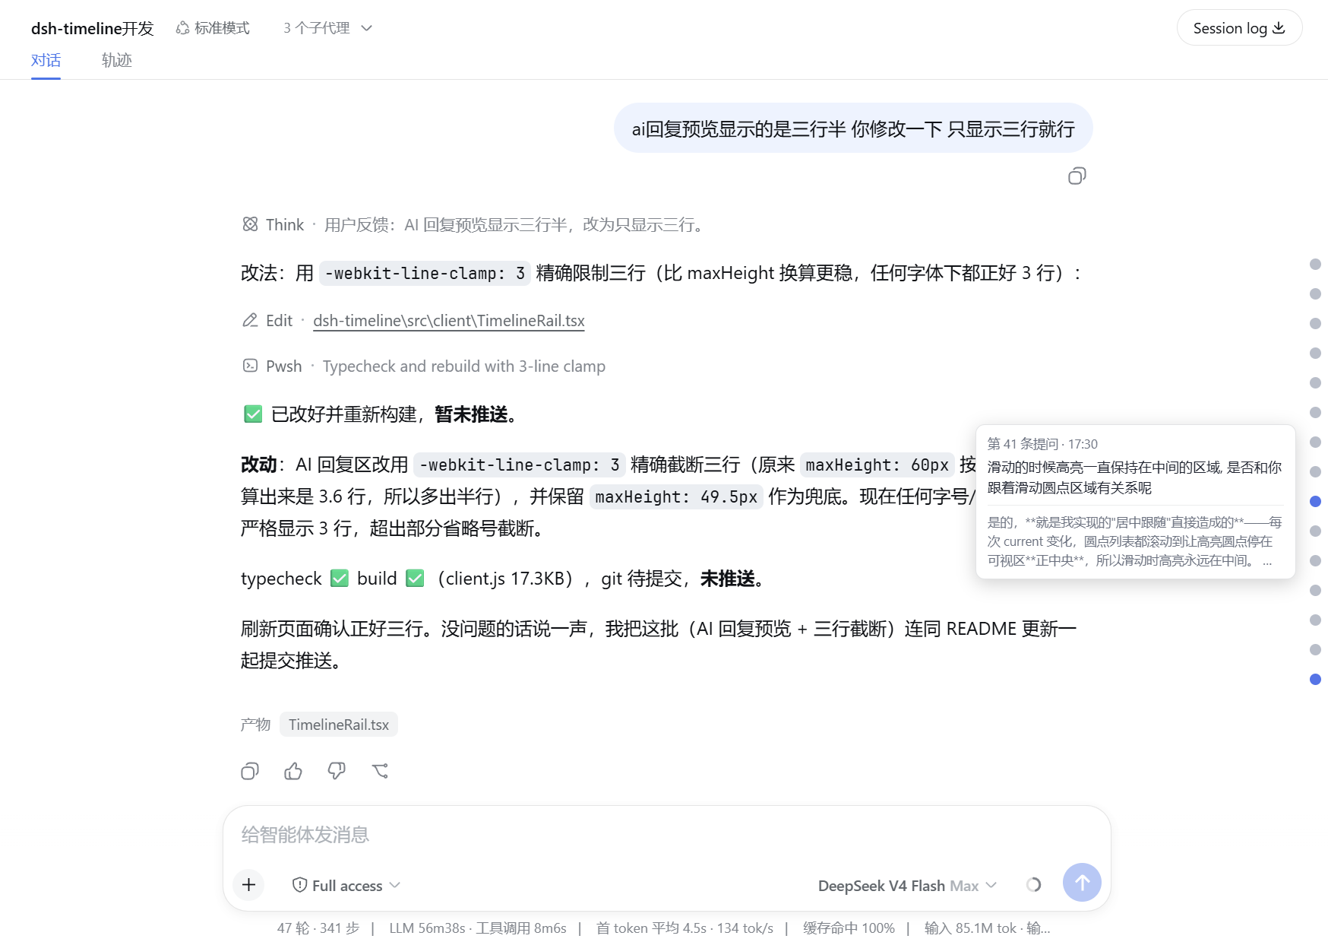Image resolution: width=1328 pixels, height=942 pixels.
Task: Click the status entry 首 token 平均 4.5s · 134 tok/s
Action: 685,928
